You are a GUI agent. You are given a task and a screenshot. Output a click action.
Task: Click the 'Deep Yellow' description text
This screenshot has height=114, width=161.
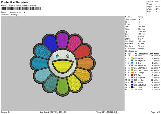143,70
